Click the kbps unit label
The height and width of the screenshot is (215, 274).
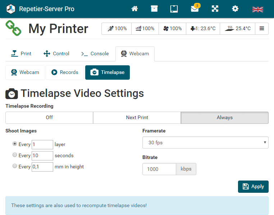click(186, 169)
